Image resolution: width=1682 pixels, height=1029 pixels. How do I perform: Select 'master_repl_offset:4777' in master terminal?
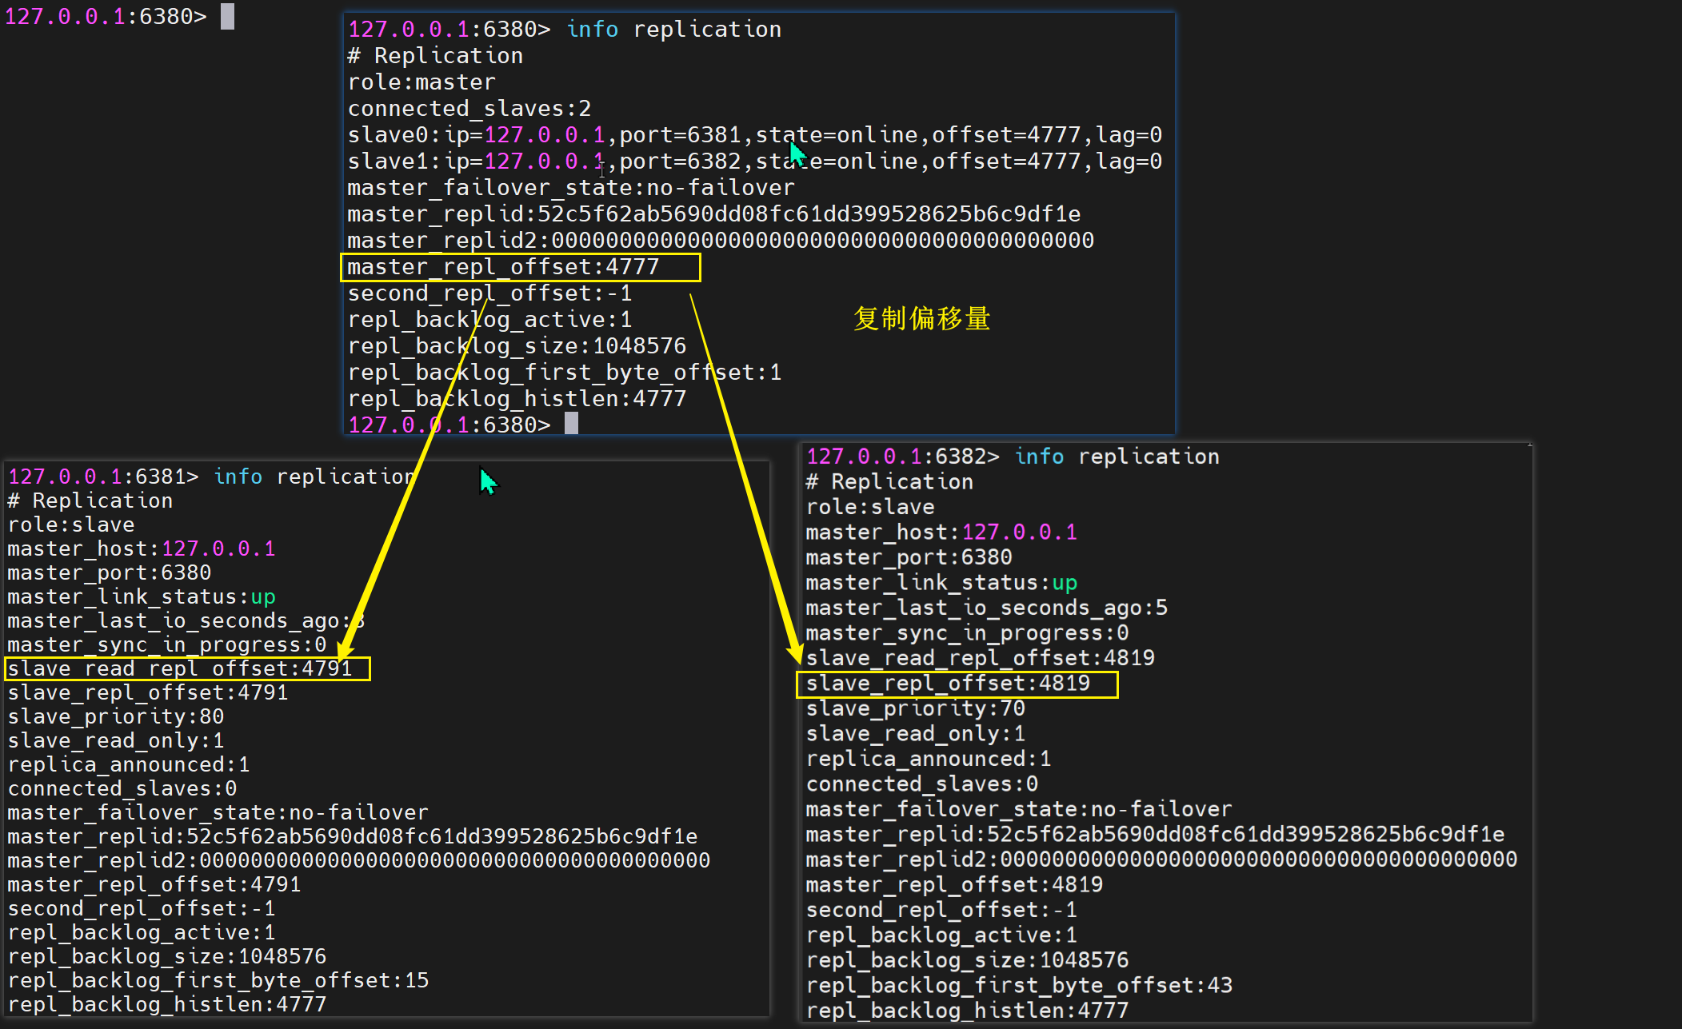pyautogui.click(x=503, y=267)
